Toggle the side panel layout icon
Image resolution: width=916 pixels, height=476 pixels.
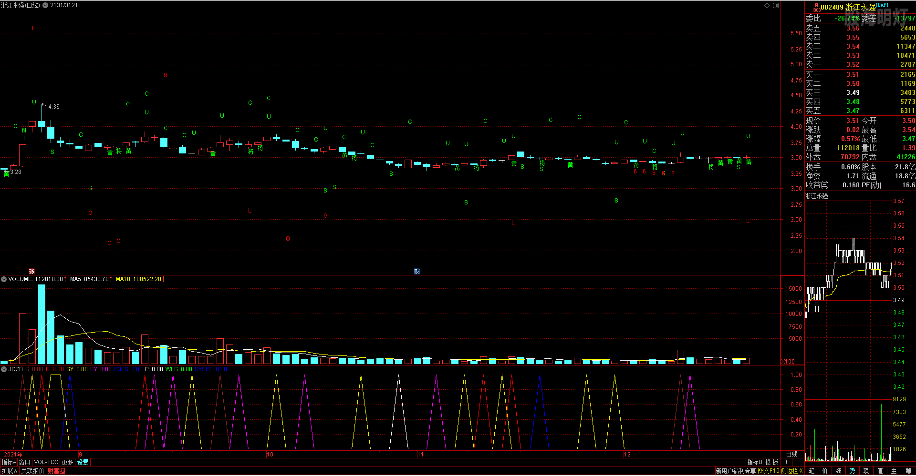tap(776, 5)
